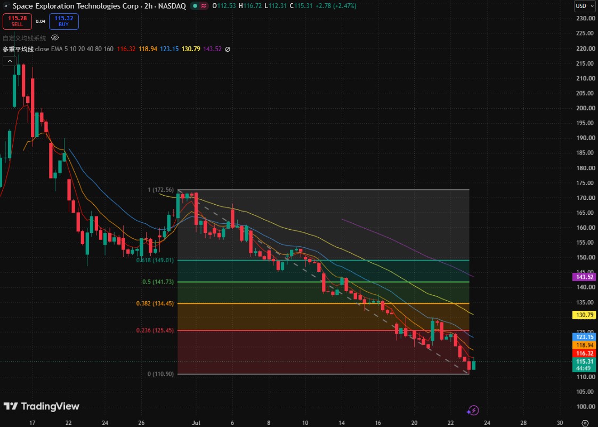
Task: Click the Space Exploration Technologies Corp symbol title
Action: (76, 6)
